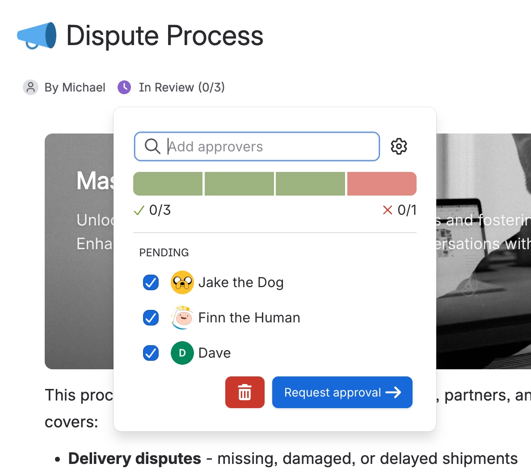The image size is (531, 476).
Task: Uncheck Dave's approver checkbox
Action: 151,353
